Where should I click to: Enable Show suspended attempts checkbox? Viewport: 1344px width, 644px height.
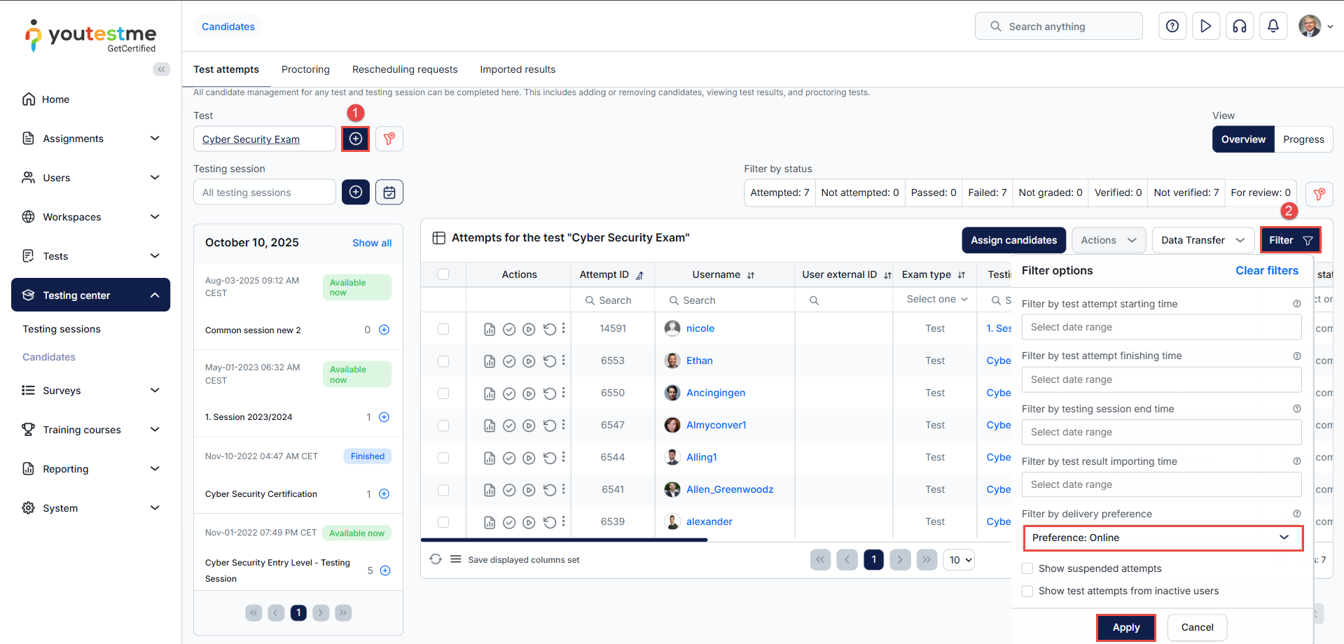(1027, 568)
